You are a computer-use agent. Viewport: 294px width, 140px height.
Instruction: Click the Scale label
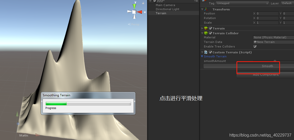click(208, 23)
